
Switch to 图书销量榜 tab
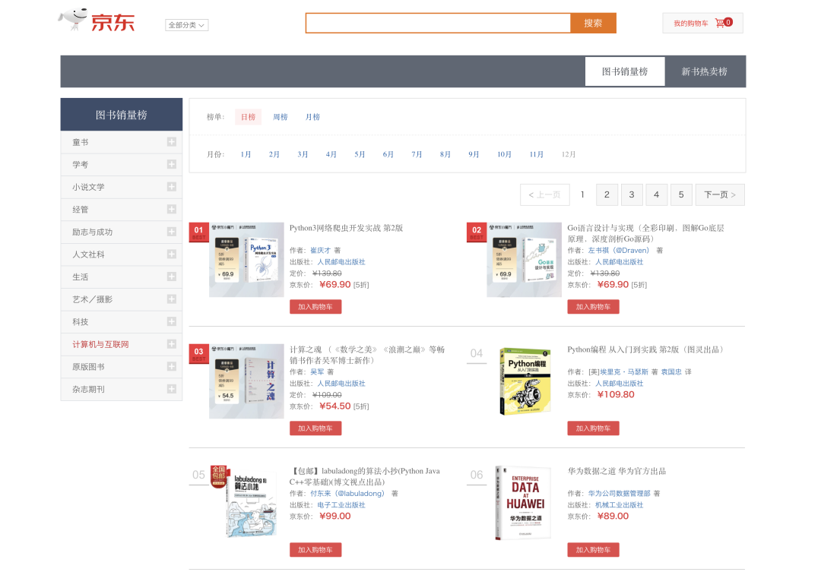click(625, 71)
